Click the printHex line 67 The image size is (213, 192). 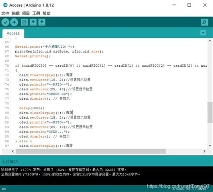coord(59,51)
